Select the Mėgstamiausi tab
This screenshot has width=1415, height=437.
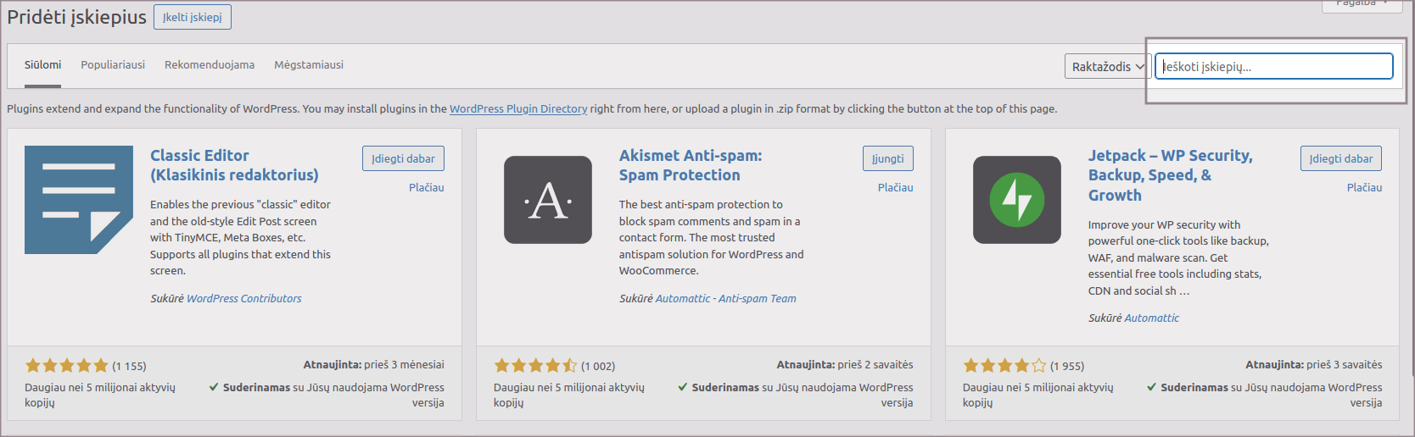[309, 64]
